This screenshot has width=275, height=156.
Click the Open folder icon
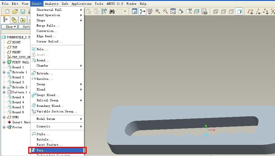15,11
